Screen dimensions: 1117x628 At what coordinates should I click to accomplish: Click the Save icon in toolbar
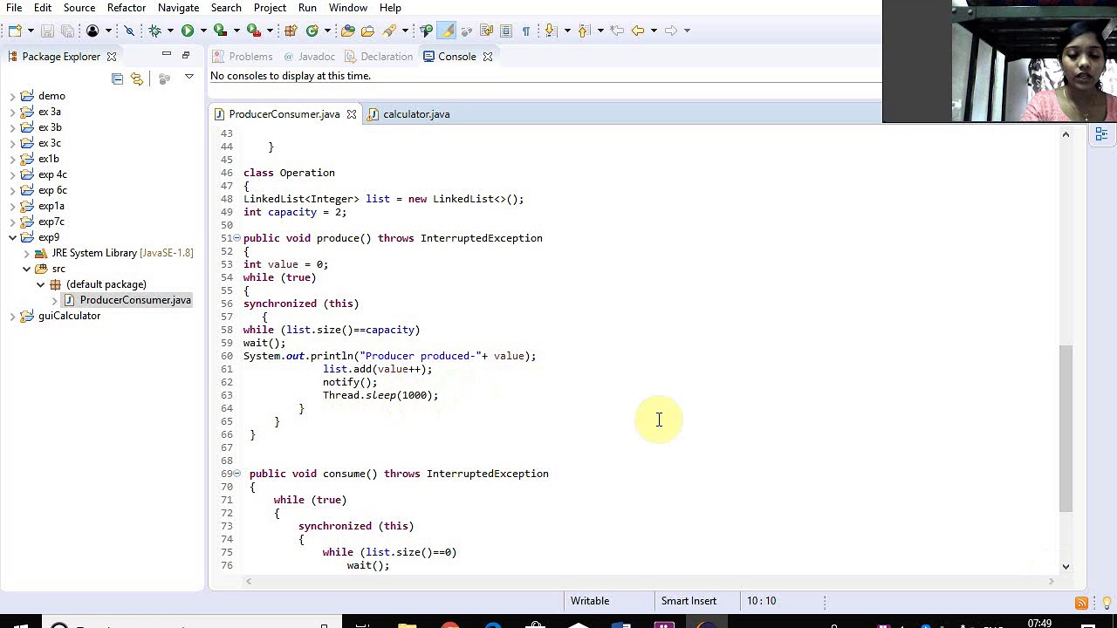tap(48, 31)
